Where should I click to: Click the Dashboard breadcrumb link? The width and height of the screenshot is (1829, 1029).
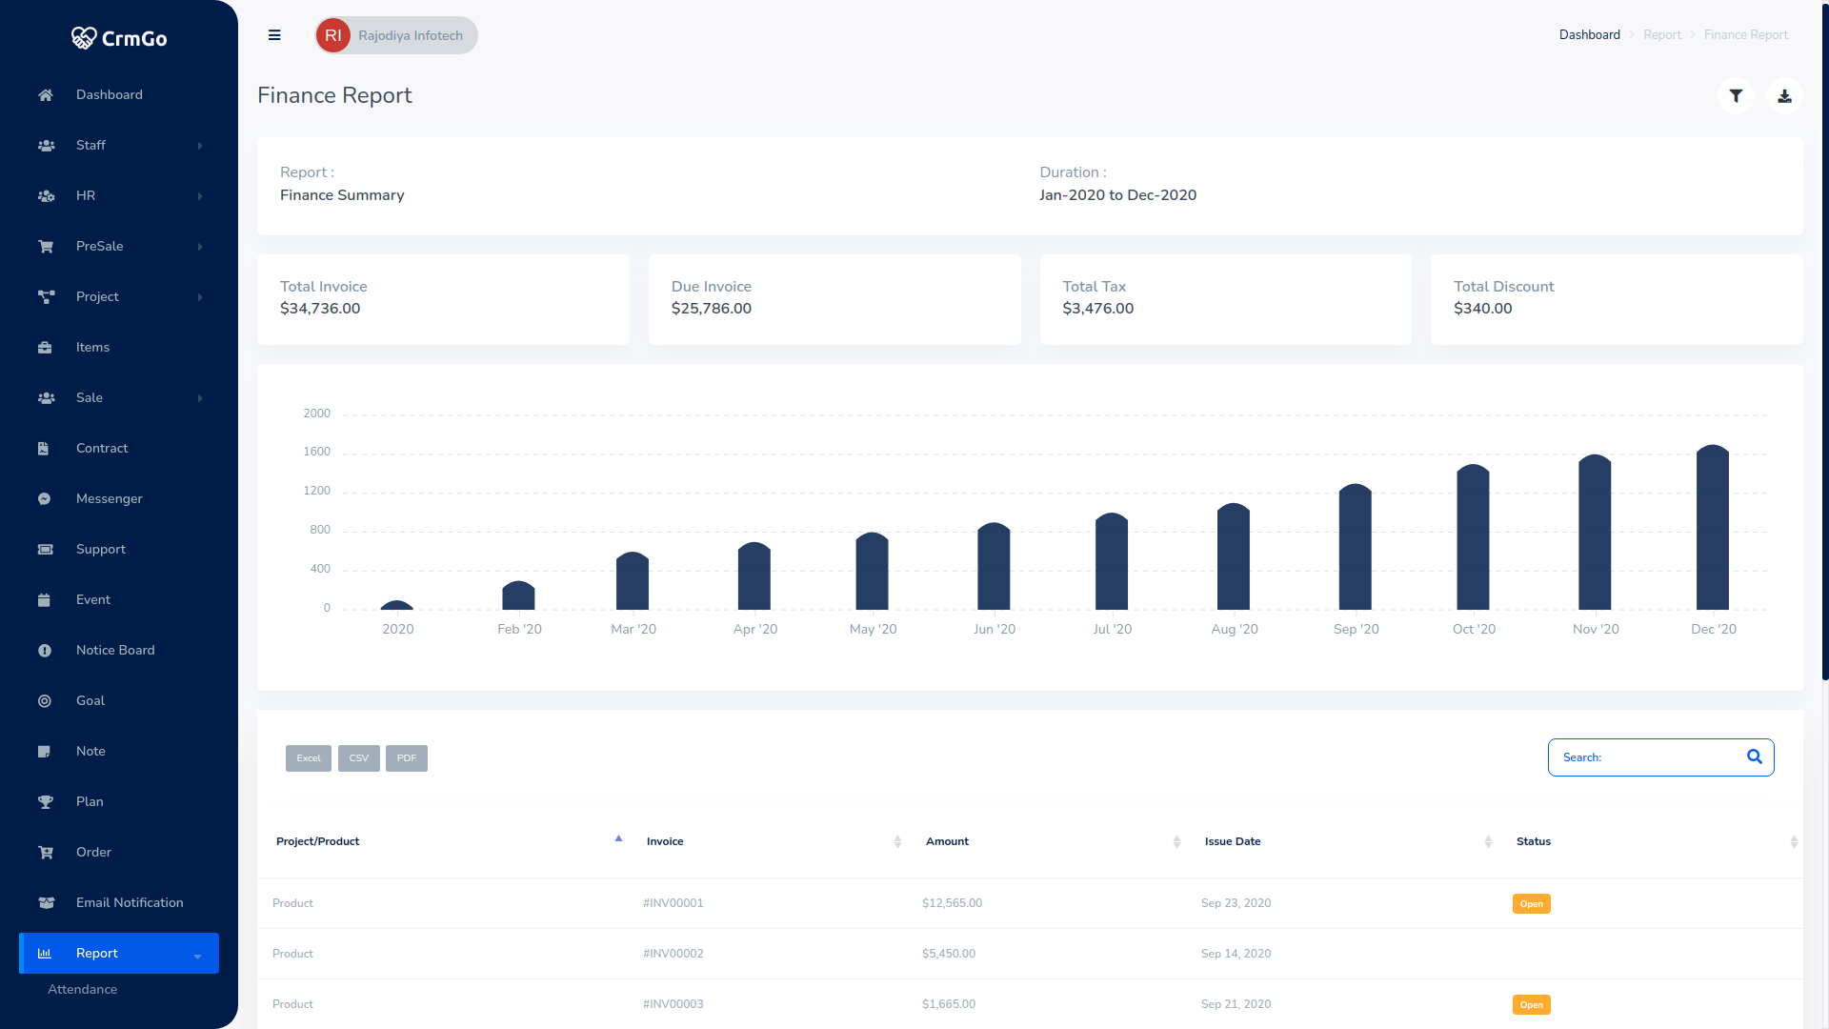click(1589, 35)
